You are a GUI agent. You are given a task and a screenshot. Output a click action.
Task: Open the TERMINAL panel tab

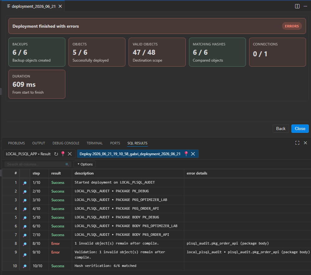95,143
